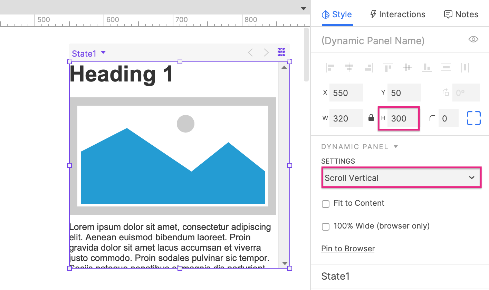Click the height H field

403,118
